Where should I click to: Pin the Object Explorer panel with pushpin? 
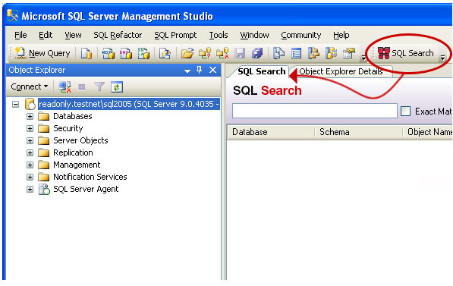200,70
